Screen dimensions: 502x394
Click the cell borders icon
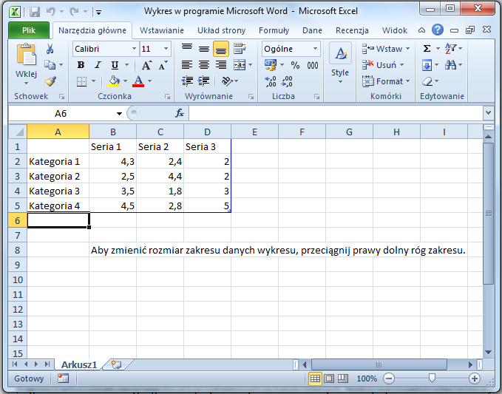pos(82,81)
